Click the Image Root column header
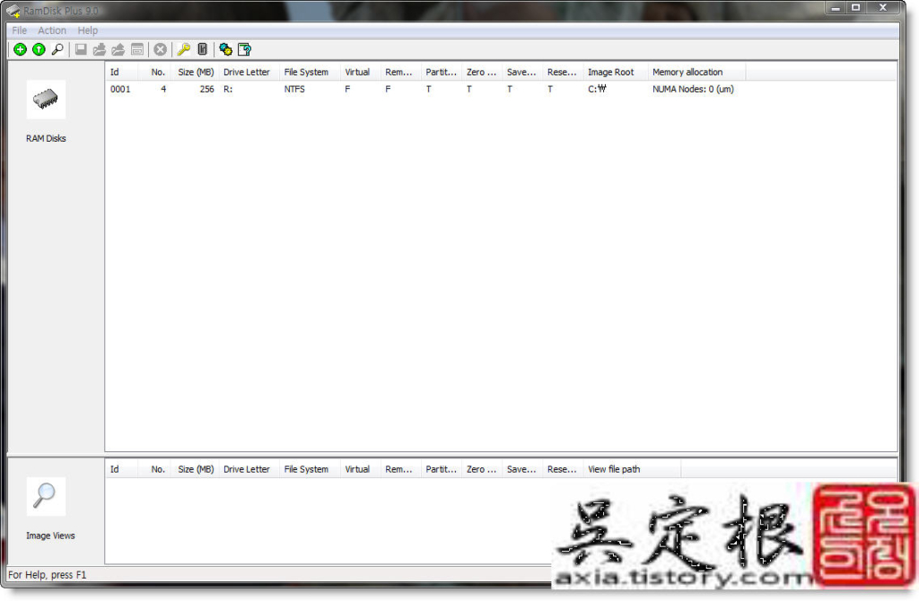The height and width of the screenshot is (601, 919). (616, 72)
